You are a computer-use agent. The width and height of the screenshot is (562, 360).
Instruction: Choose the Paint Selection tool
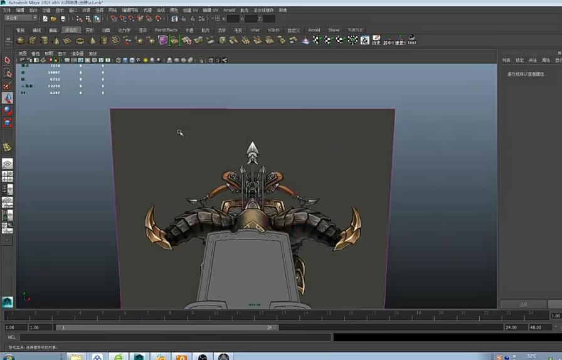(8, 85)
